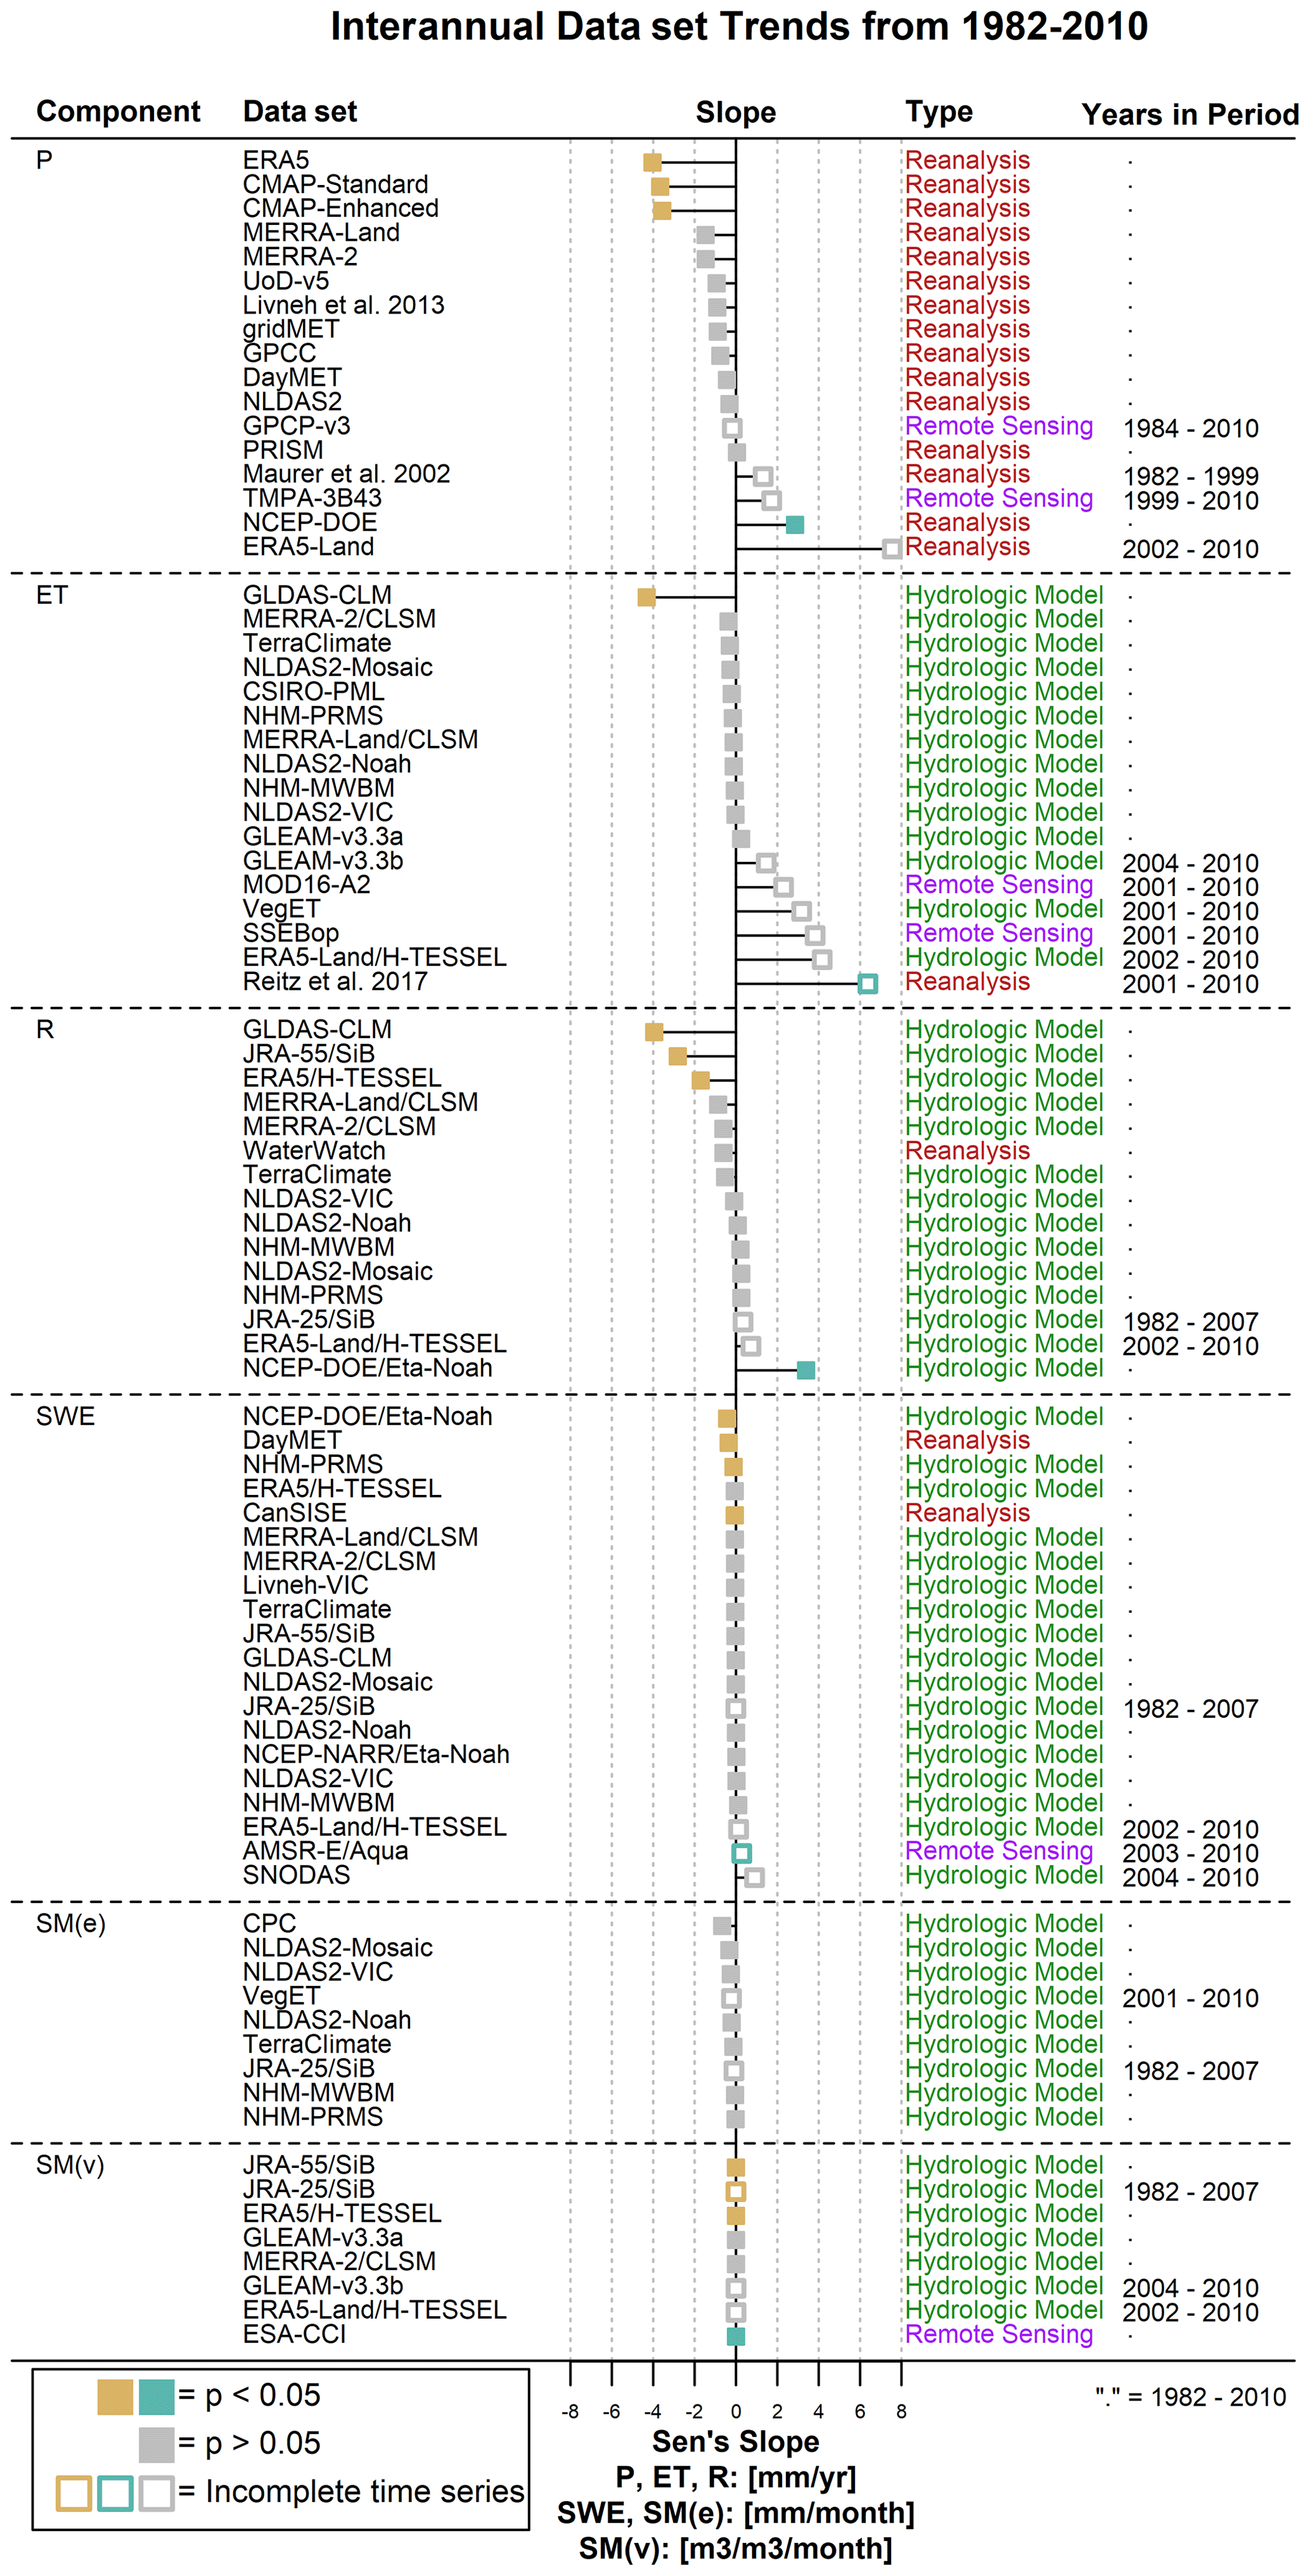The height and width of the screenshot is (2576, 1310).
Task: Click the teal AMSR-E/Aqua hollow marker
Action: [x=741, y=1853]
